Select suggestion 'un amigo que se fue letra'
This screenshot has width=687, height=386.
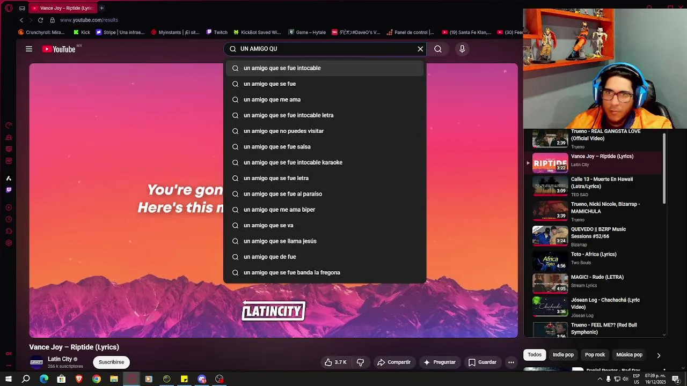[x=325, y=178]
